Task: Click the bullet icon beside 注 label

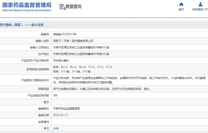Action: point(45,128)
